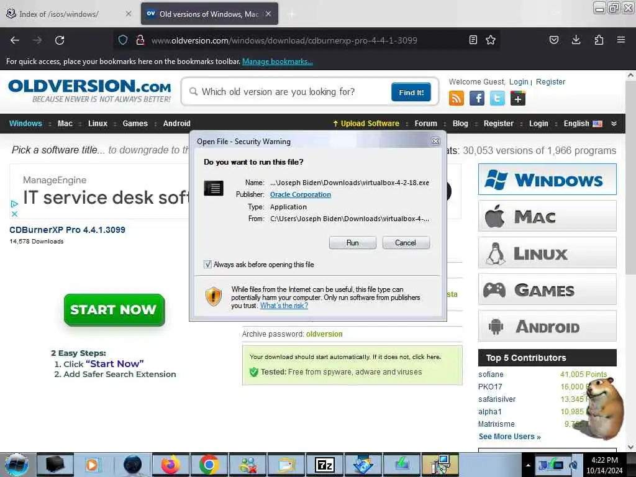636x477 pixels.
Task: Open 7-Zip from the taskbar
Action: pyautogui.click(x=325, y=465)
